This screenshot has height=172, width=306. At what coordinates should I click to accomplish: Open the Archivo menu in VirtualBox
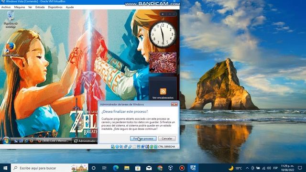coord(6,7)
